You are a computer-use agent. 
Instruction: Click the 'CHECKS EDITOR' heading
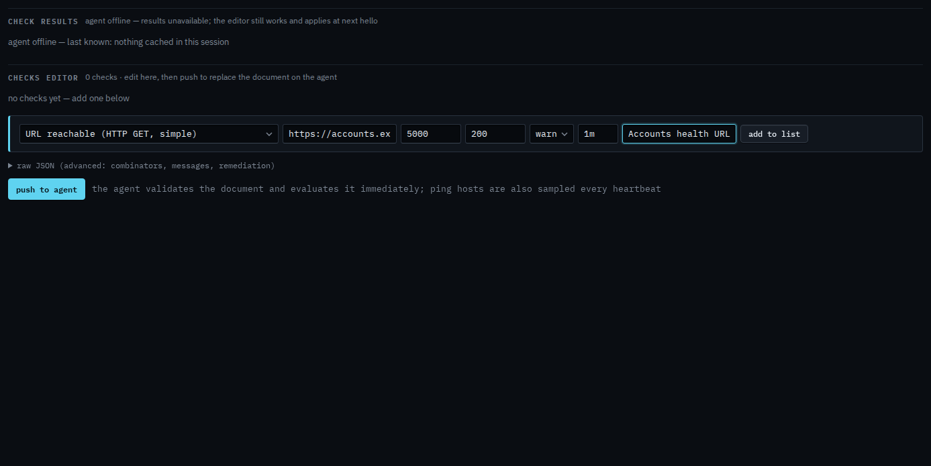point(43,78)
